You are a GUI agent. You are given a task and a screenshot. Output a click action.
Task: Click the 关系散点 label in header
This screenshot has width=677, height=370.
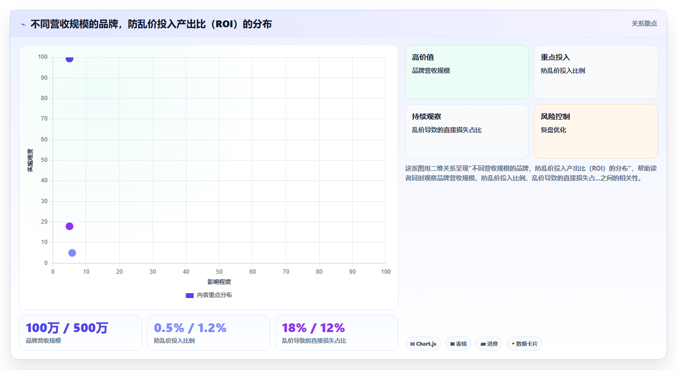pos(644,23)
